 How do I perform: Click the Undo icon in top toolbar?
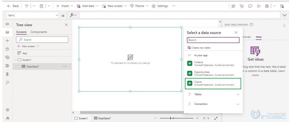click(x=27, y=6)
